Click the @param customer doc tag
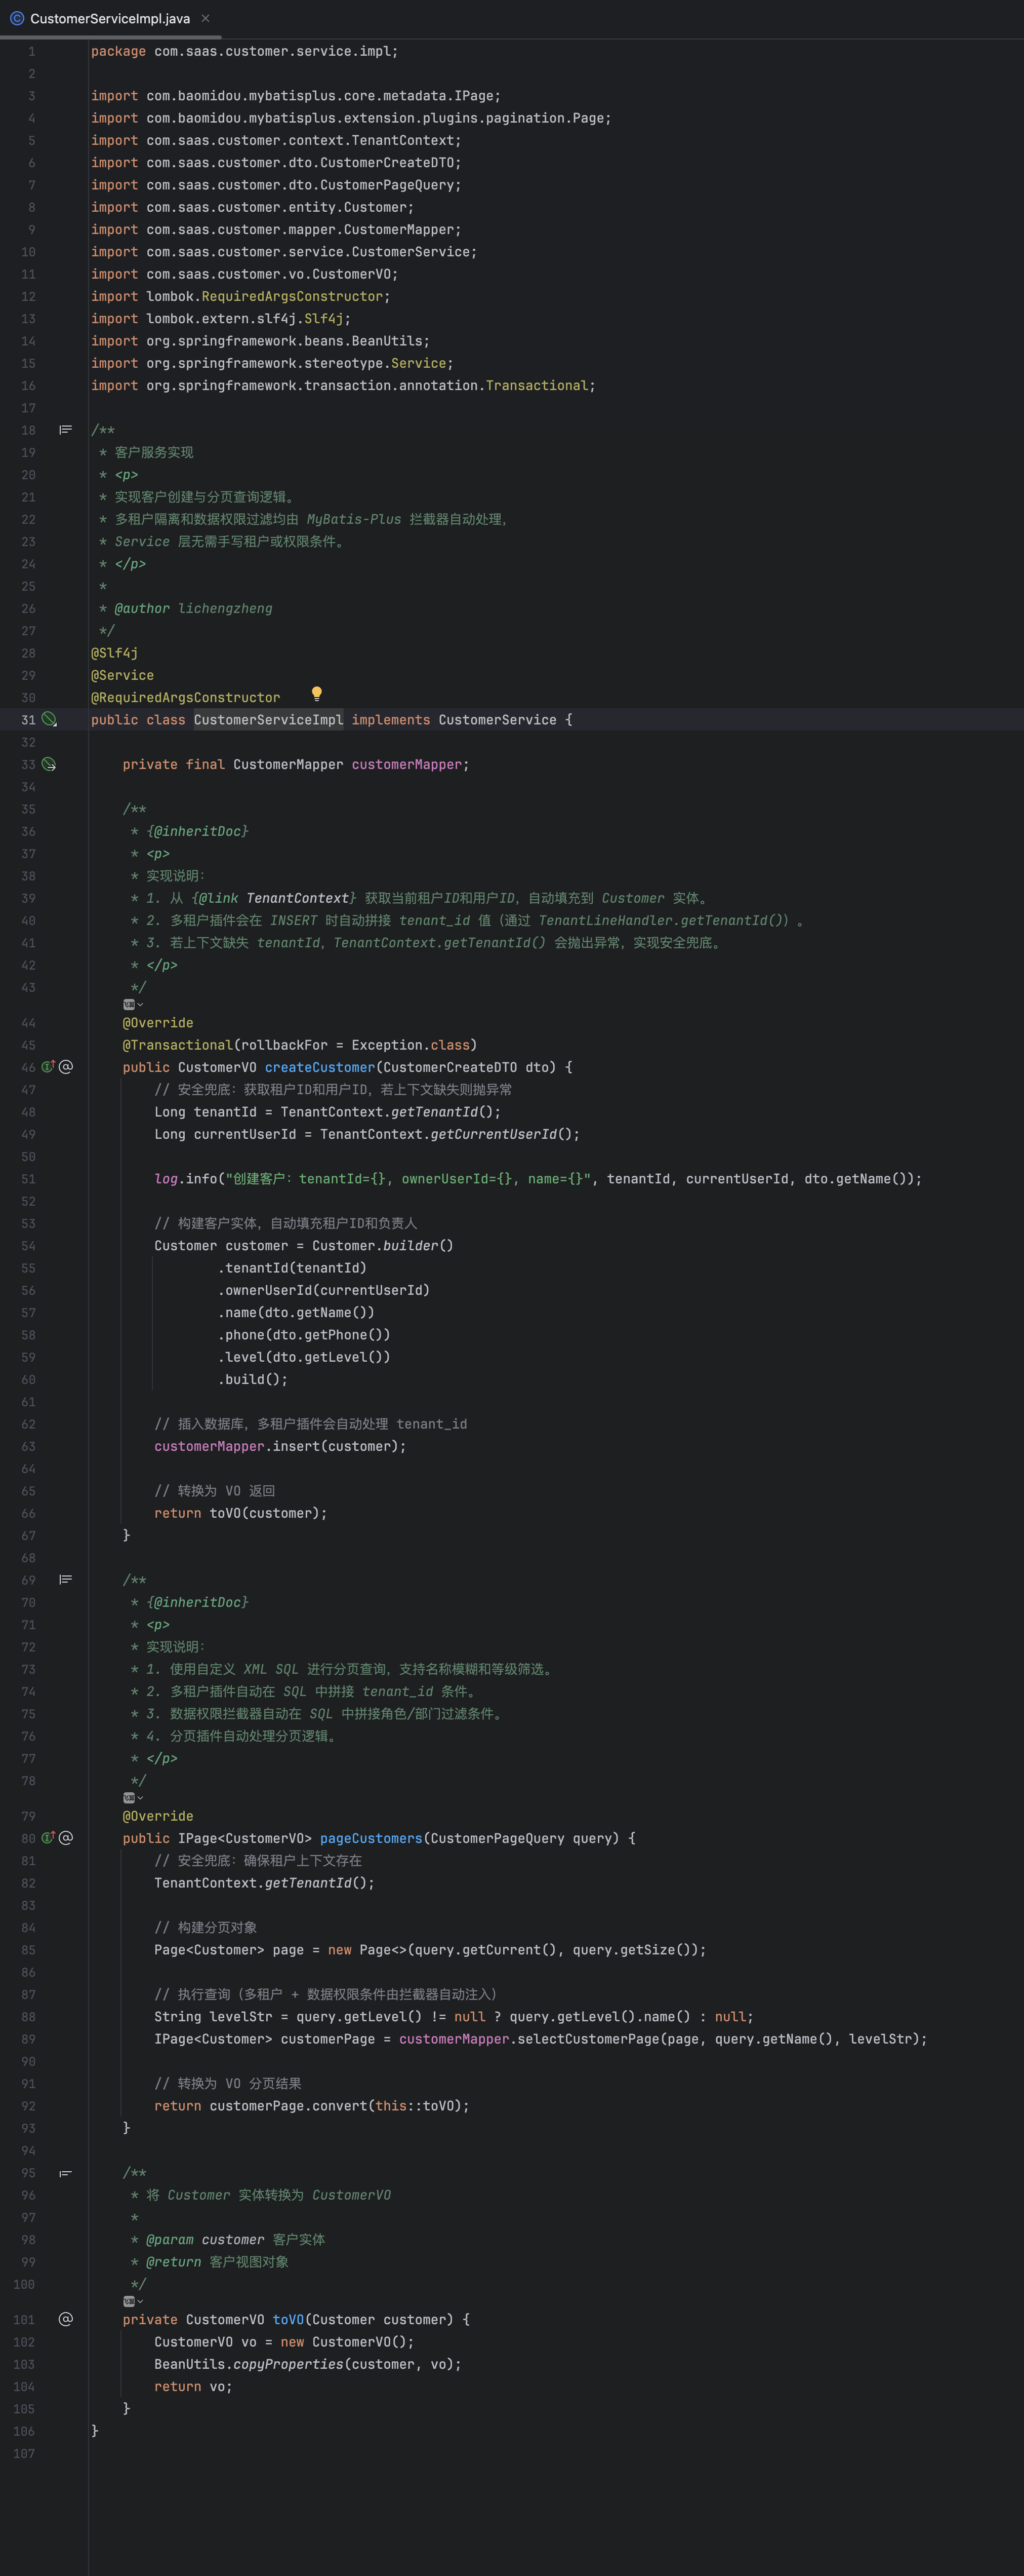This screenshot has width=1024, height=2576. pos(205,2239)
